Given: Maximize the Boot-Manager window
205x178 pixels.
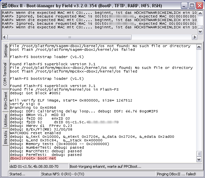Looking at the screenshot, I should [192, 6].
